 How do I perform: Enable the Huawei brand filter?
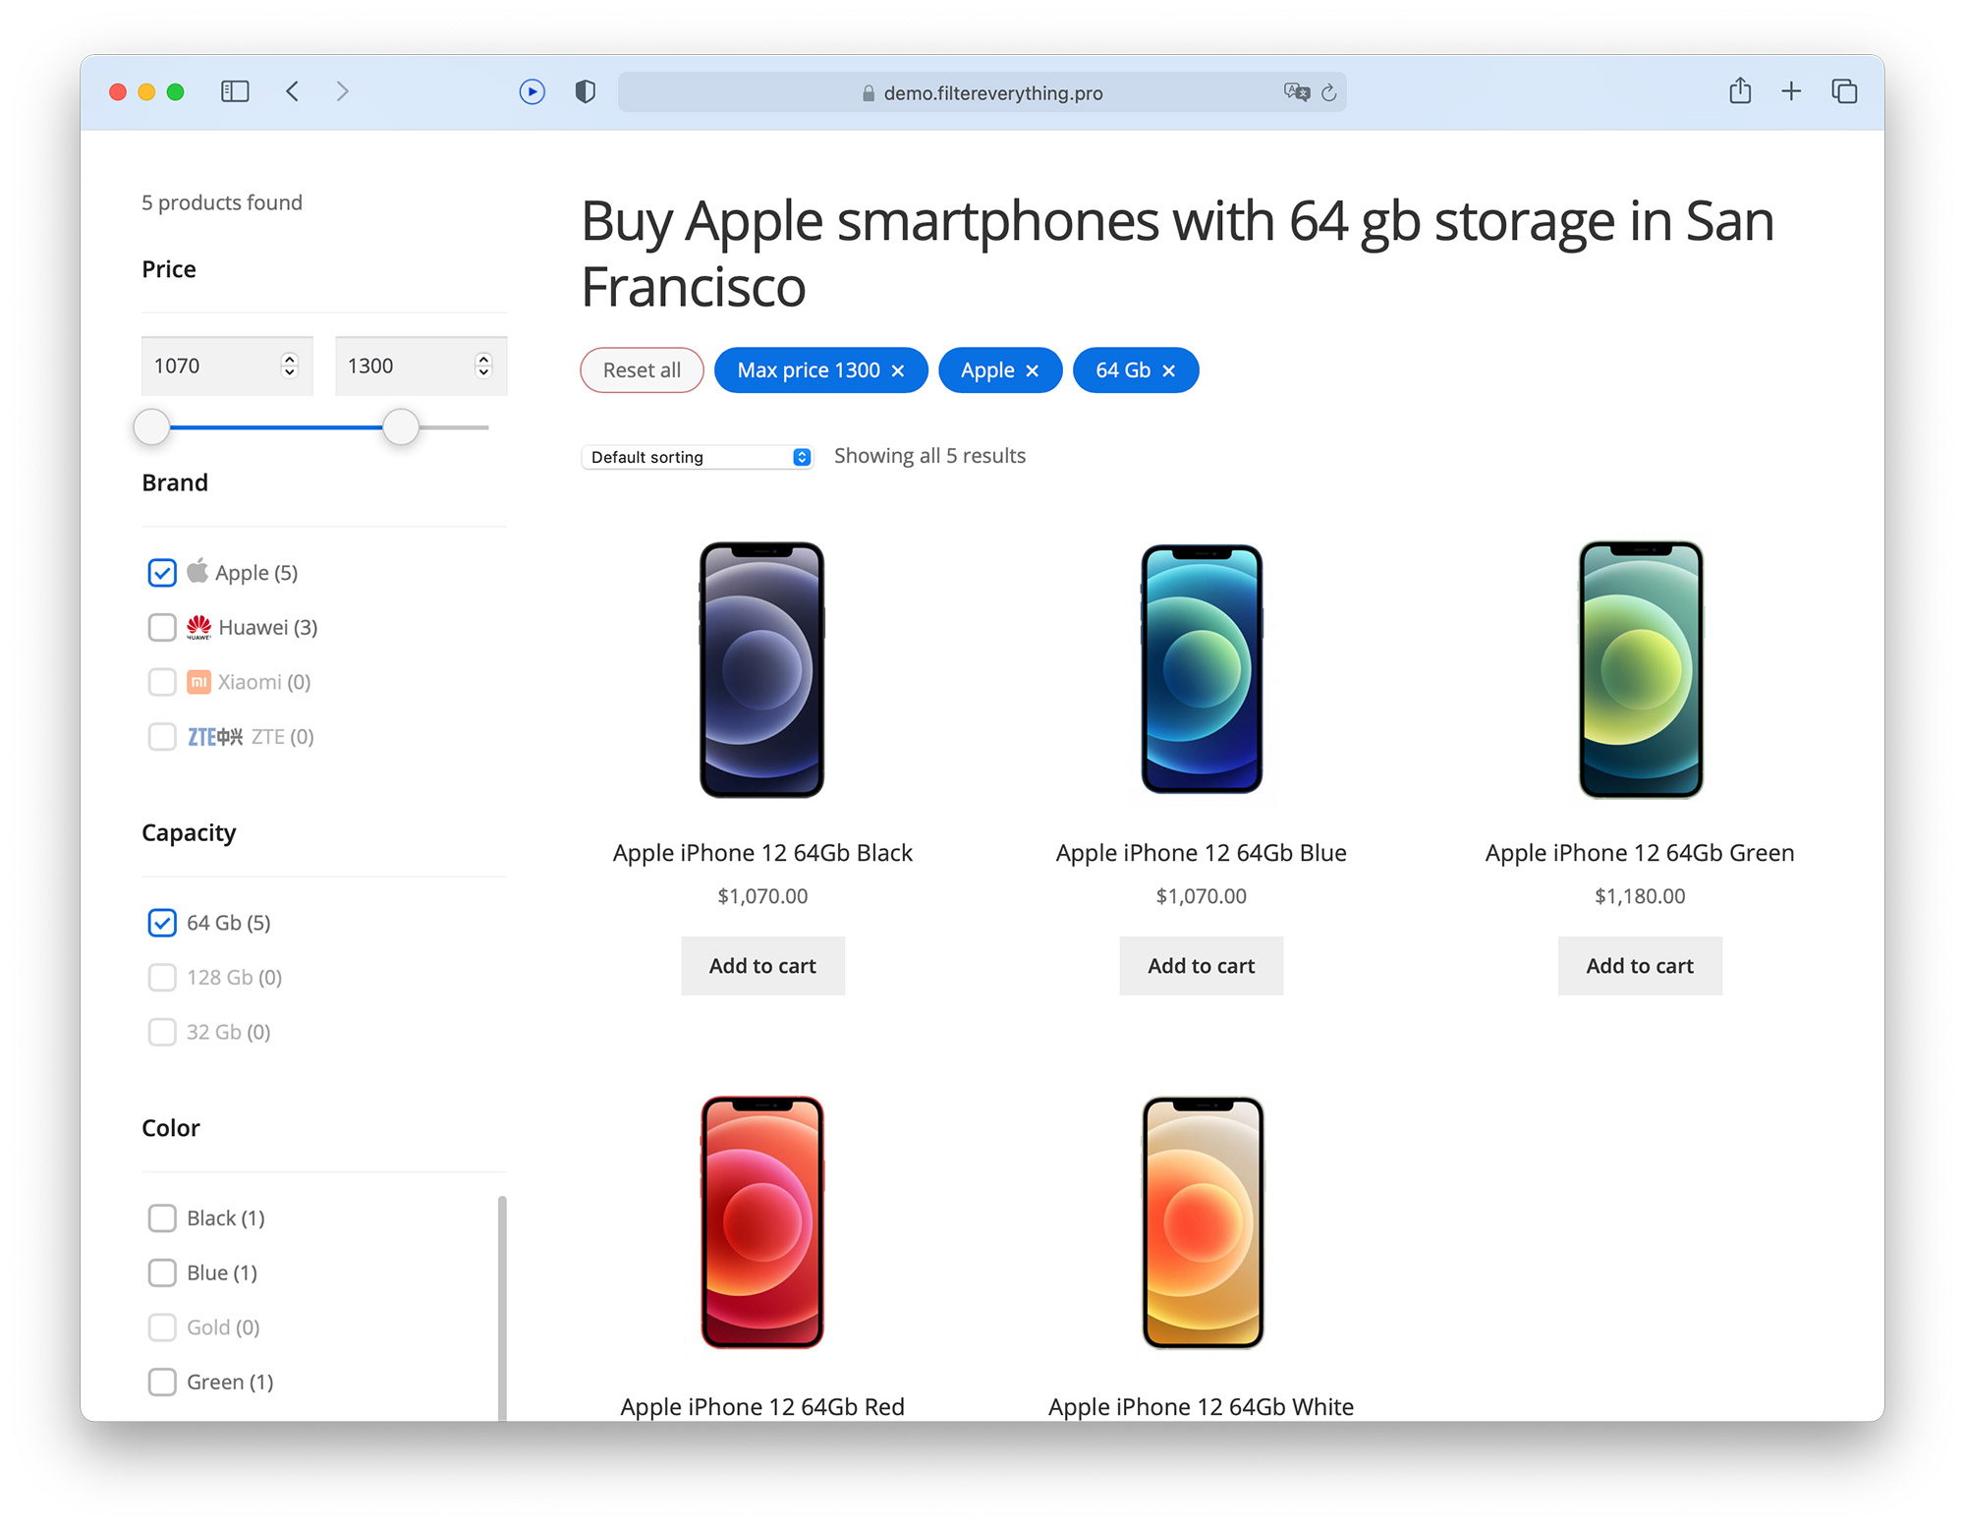(x=162, y=628)
